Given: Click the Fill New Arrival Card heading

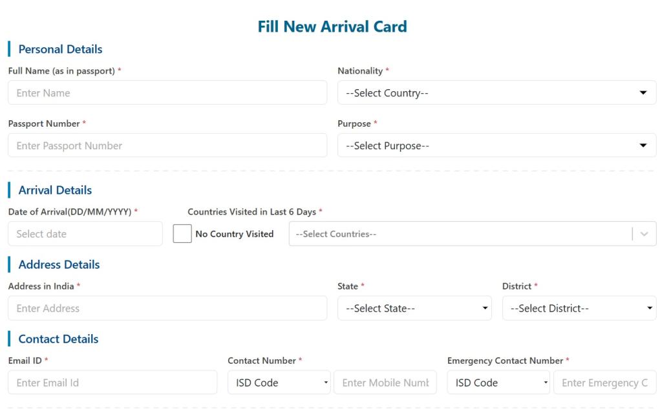Looking at the screenshot, I should 332,26.
